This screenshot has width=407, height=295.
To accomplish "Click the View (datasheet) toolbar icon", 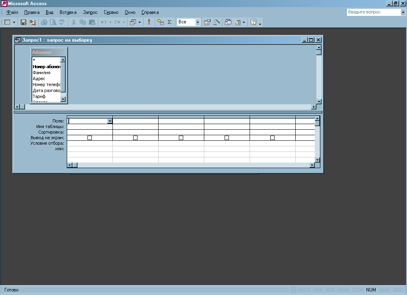I will point(7,22).
